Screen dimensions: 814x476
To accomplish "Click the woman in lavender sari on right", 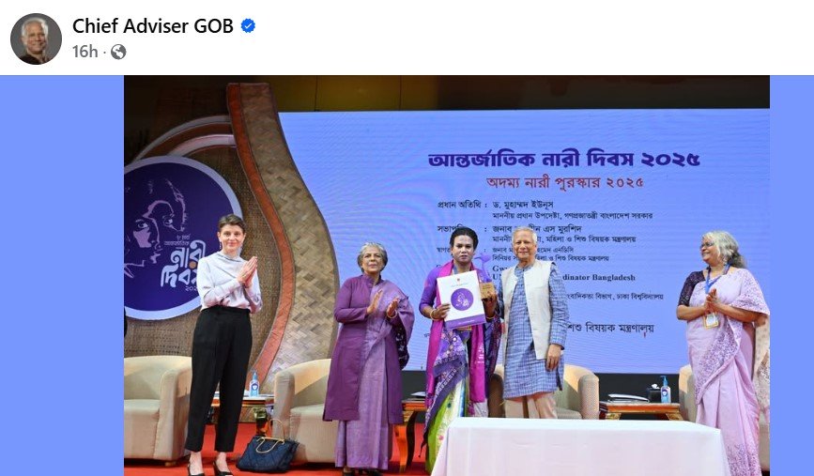I will click(x=725, y=351).
